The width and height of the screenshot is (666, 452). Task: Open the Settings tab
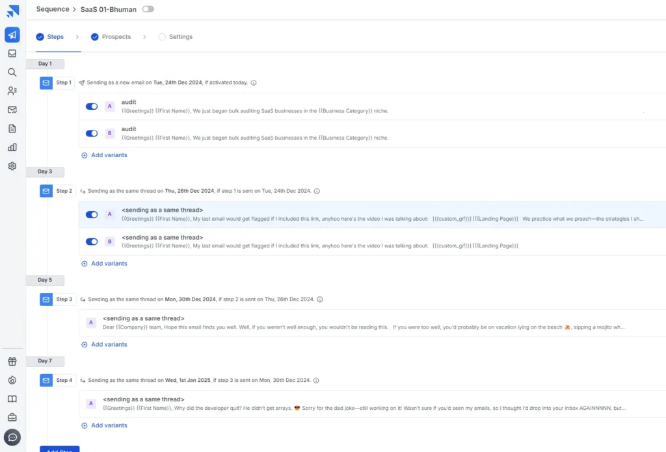176,37
